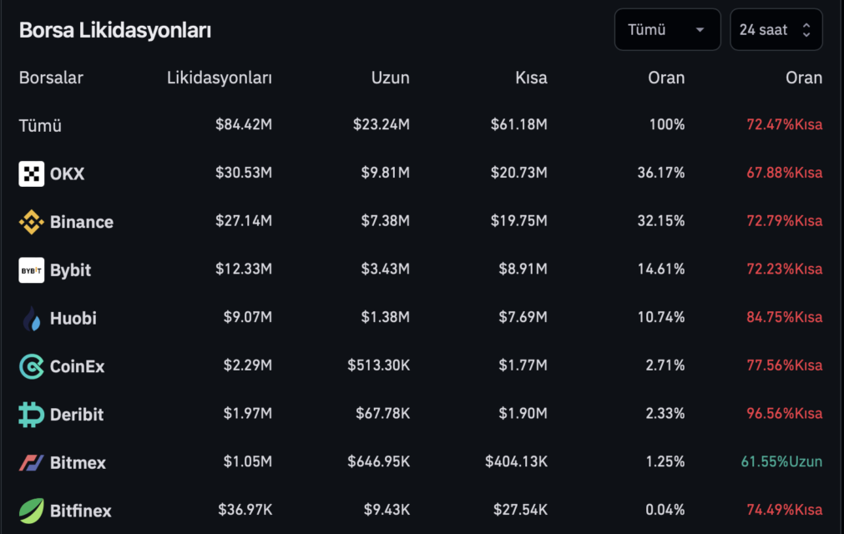Click the Bitfinex leaf logo icon
This screenshot has height=534, width=844.
31,511
